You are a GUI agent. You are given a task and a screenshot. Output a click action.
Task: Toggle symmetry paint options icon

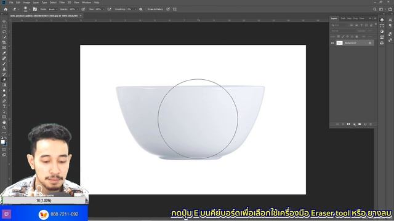pos(175,9)
